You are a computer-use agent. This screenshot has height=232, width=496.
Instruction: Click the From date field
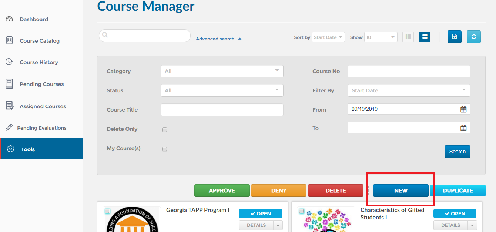409,109
